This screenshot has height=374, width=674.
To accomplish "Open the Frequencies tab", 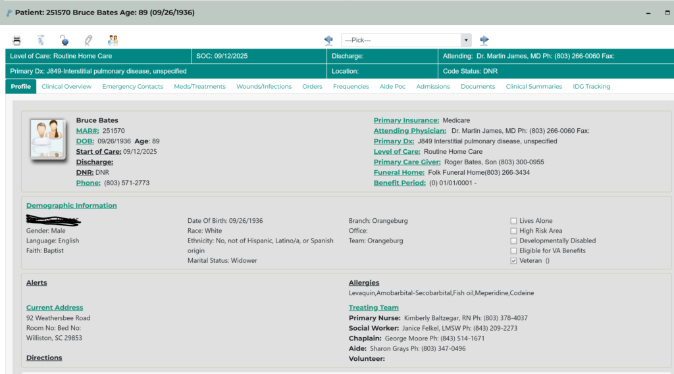I will pyautogui.click(x=351, y=86).
